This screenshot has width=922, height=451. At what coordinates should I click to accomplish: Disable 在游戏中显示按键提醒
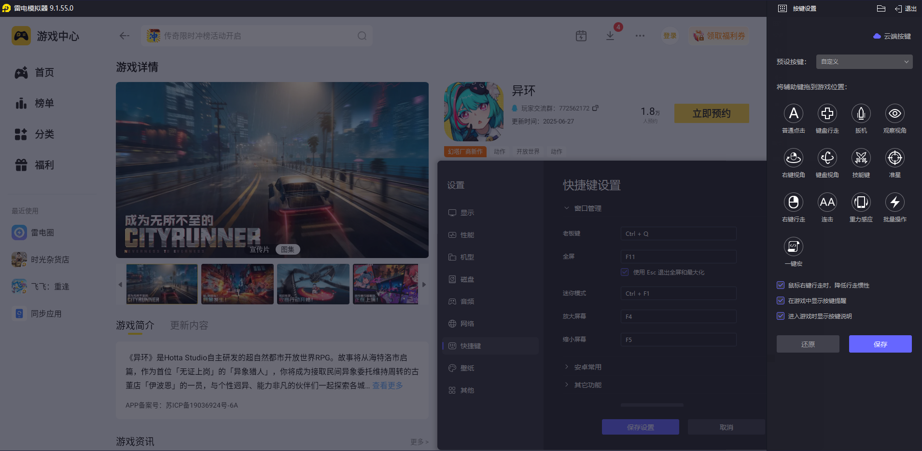point(781,301)
